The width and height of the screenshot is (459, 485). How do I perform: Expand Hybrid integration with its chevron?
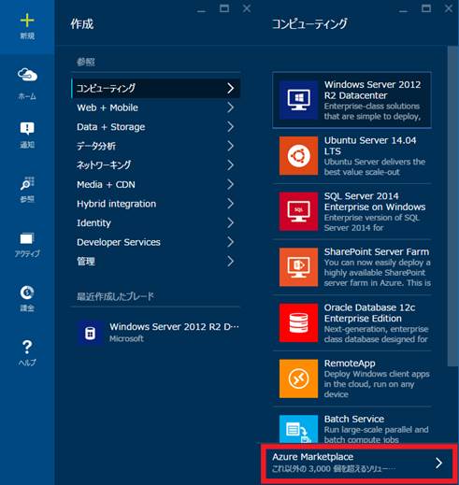(x=230, y=204)
